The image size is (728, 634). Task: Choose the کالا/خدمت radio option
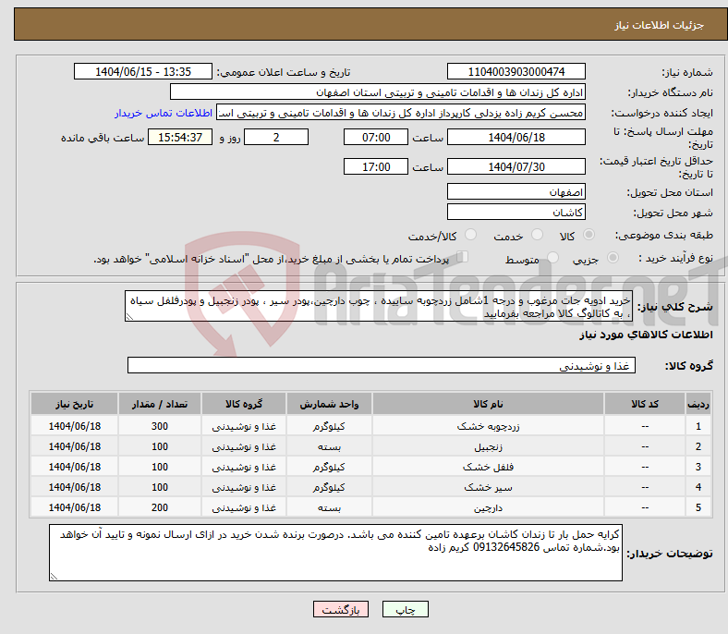pyautogui.click(x=471, y=236)
